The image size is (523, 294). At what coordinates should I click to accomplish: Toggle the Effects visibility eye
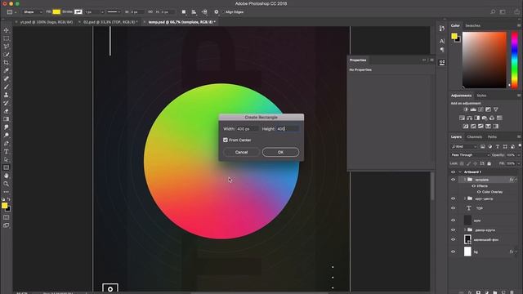tap(474, 186)
